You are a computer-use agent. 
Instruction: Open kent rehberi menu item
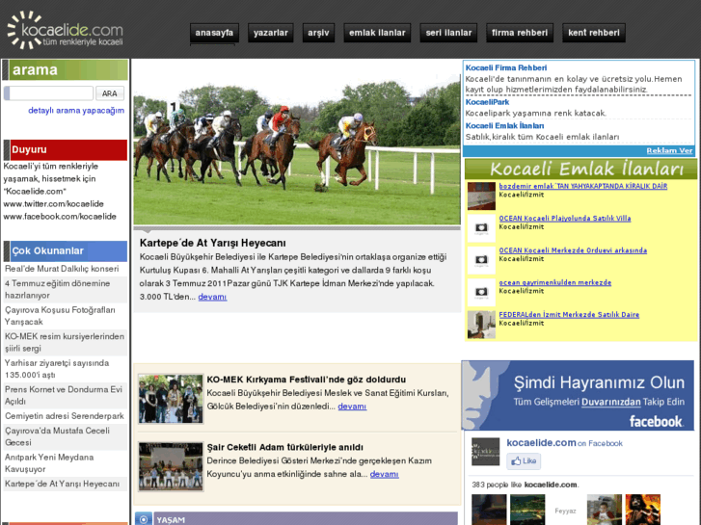594,33
